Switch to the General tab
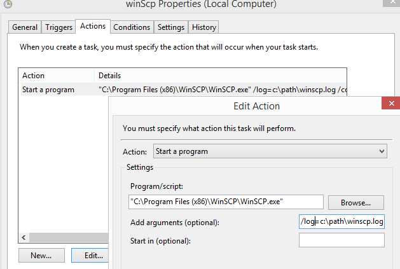 pyautogui.click(x=25, y=27)
